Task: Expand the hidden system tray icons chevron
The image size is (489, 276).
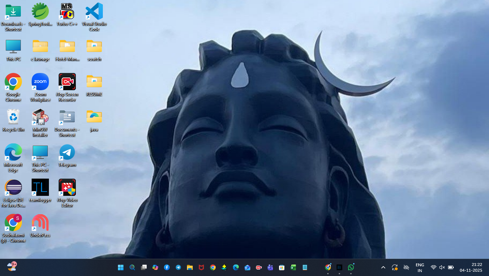Action: pos(383,267)
